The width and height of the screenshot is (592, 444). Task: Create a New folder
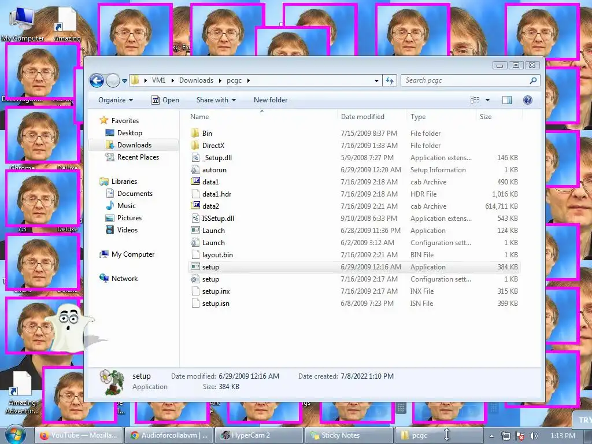(x=271, y=100)
